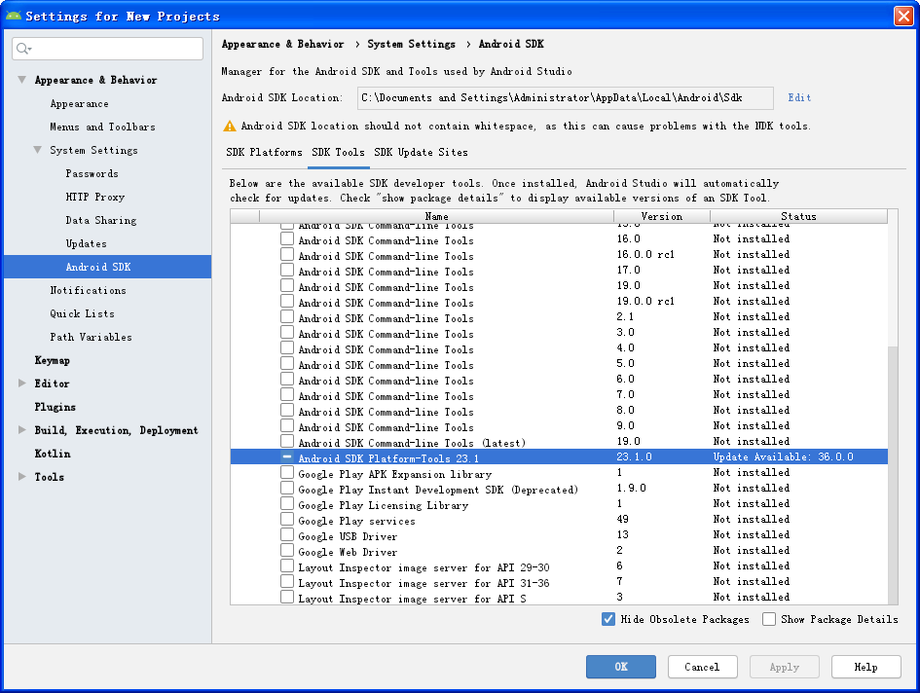
Task: Check the Google Play services checkbox
Action: pos(287,520)
